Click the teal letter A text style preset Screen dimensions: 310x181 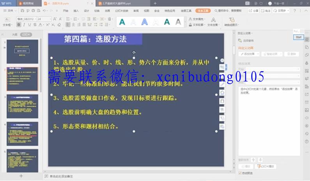pyautogui.click(x=122, y=22)
